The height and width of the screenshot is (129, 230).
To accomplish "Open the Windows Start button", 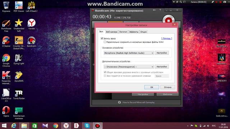I will (4, 126).
